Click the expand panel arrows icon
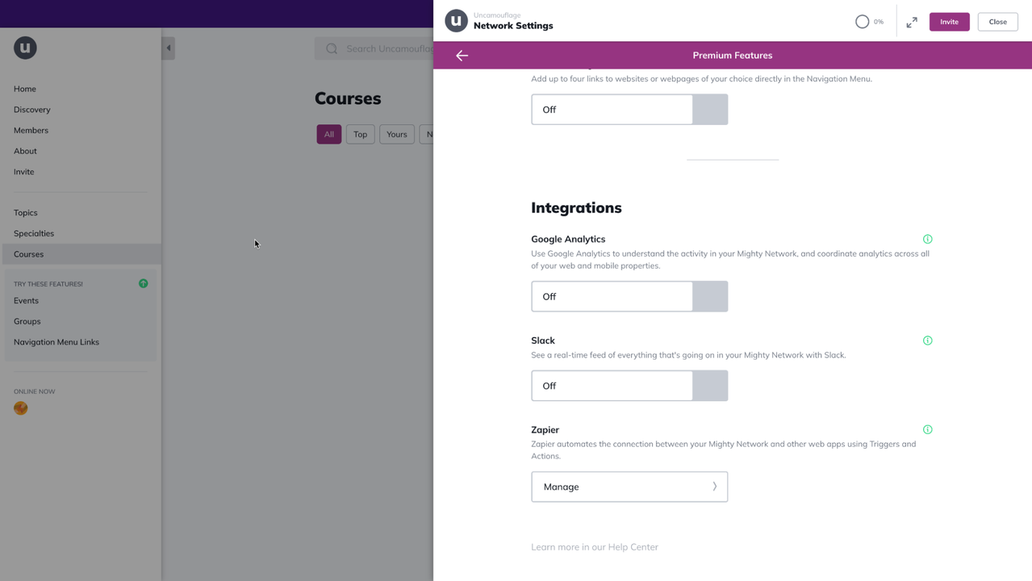Screen dimensions: 1032x581 coord(912,23)
